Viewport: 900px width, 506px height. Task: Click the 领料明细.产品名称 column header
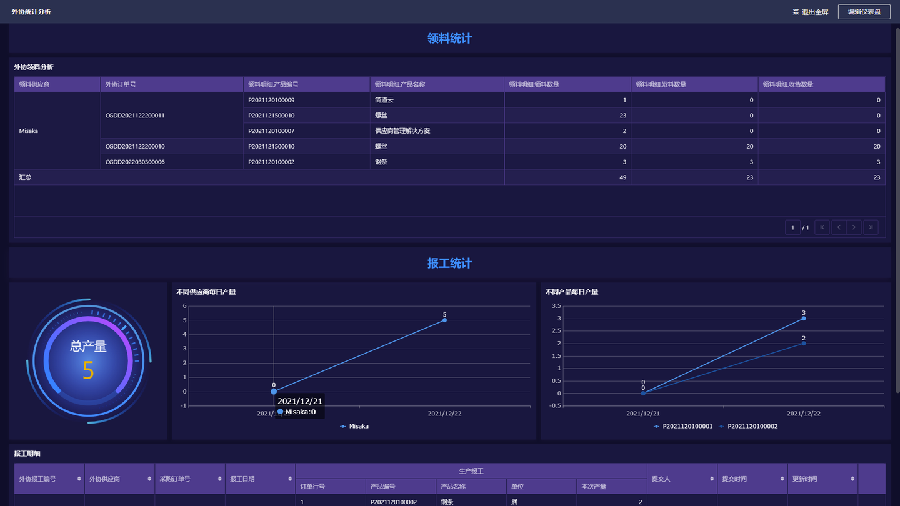(437, 84)
